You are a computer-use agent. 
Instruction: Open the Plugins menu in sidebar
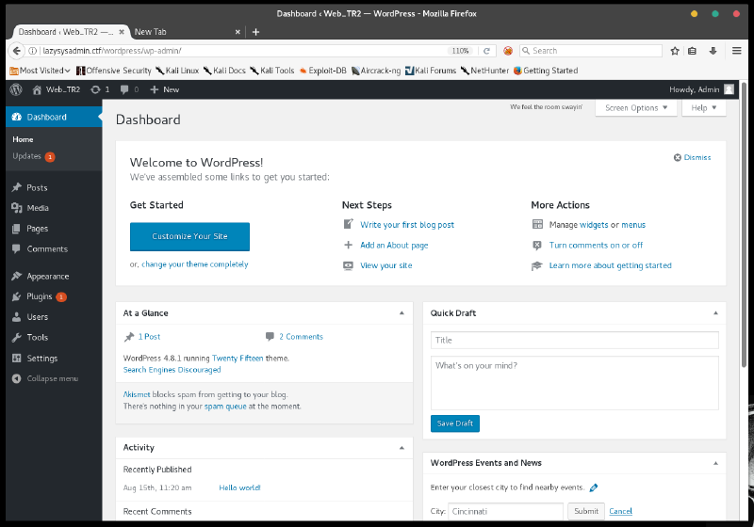tap(40, 296)
